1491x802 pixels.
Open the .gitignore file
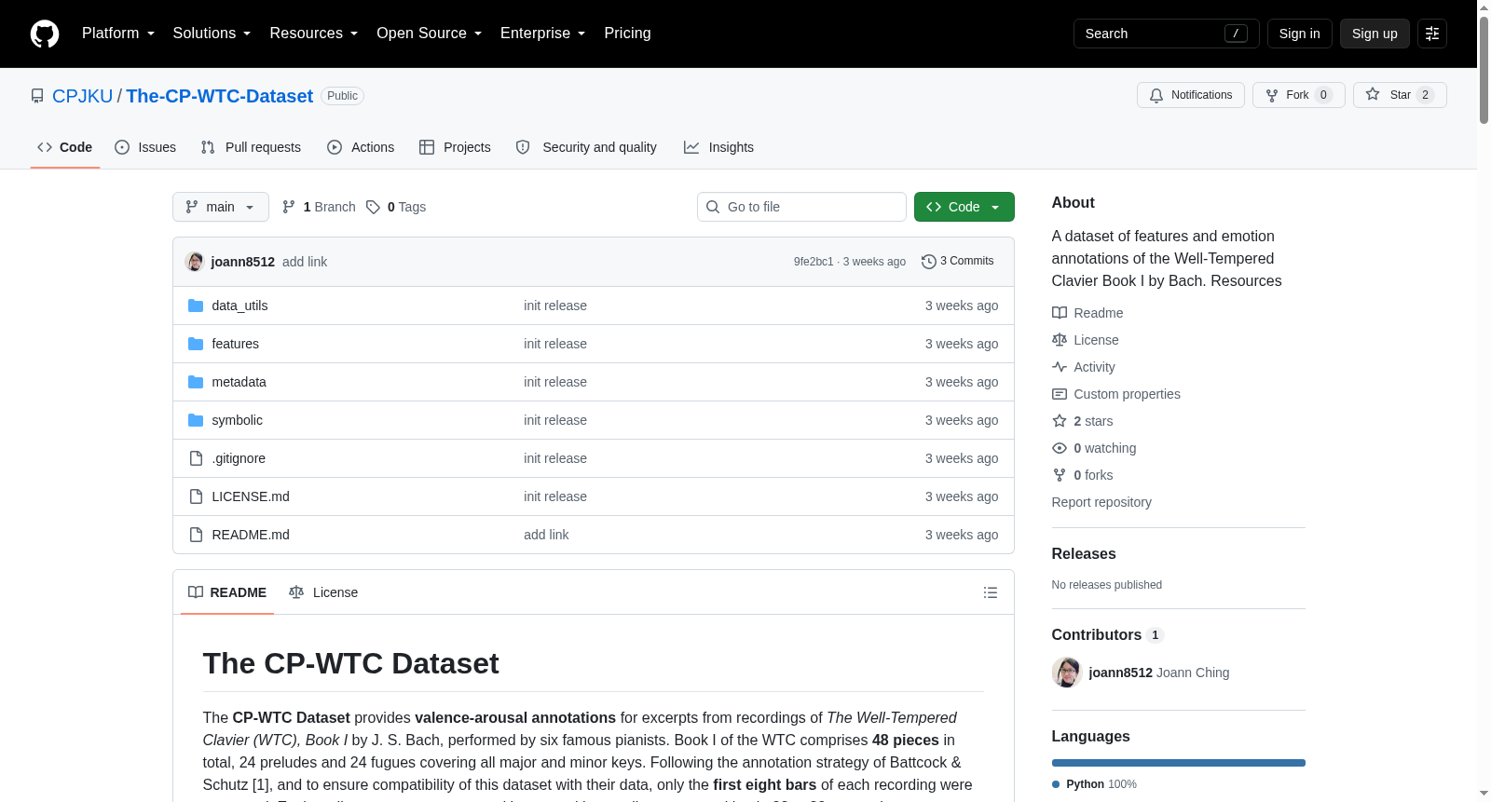(239, 458)
